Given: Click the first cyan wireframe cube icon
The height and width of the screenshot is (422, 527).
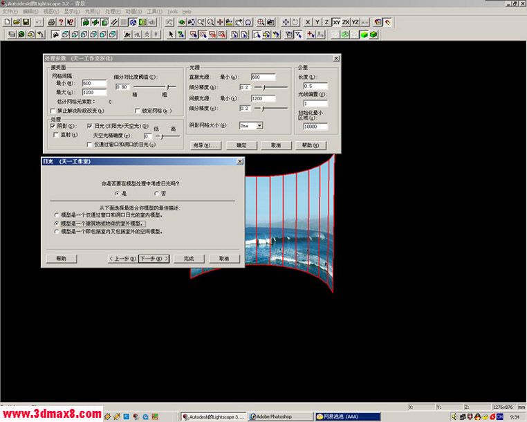Looking at the screenshot, I should tap(65, 35).
